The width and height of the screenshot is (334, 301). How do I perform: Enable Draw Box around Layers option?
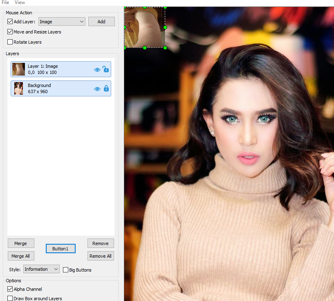pyautogui.click(x=10, y=298)
